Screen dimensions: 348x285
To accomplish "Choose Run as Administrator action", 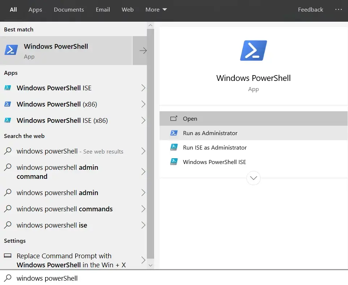I will coord(254,133).
